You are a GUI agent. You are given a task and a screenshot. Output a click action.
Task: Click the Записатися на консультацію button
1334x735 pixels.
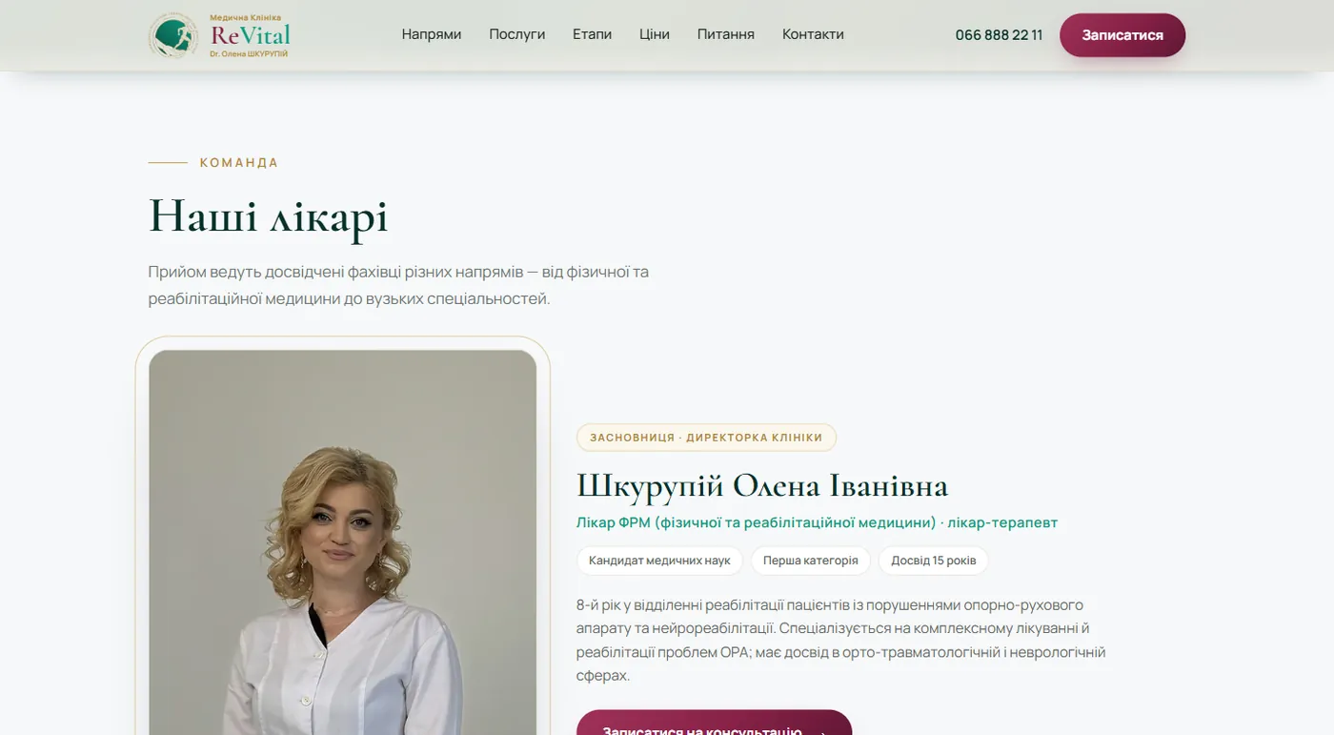click(714, 723)
